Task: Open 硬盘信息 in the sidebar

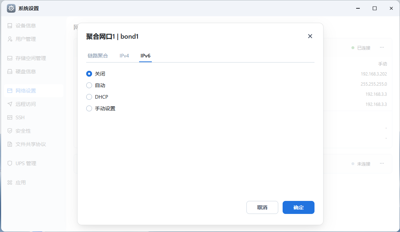Action: (34, 72)
